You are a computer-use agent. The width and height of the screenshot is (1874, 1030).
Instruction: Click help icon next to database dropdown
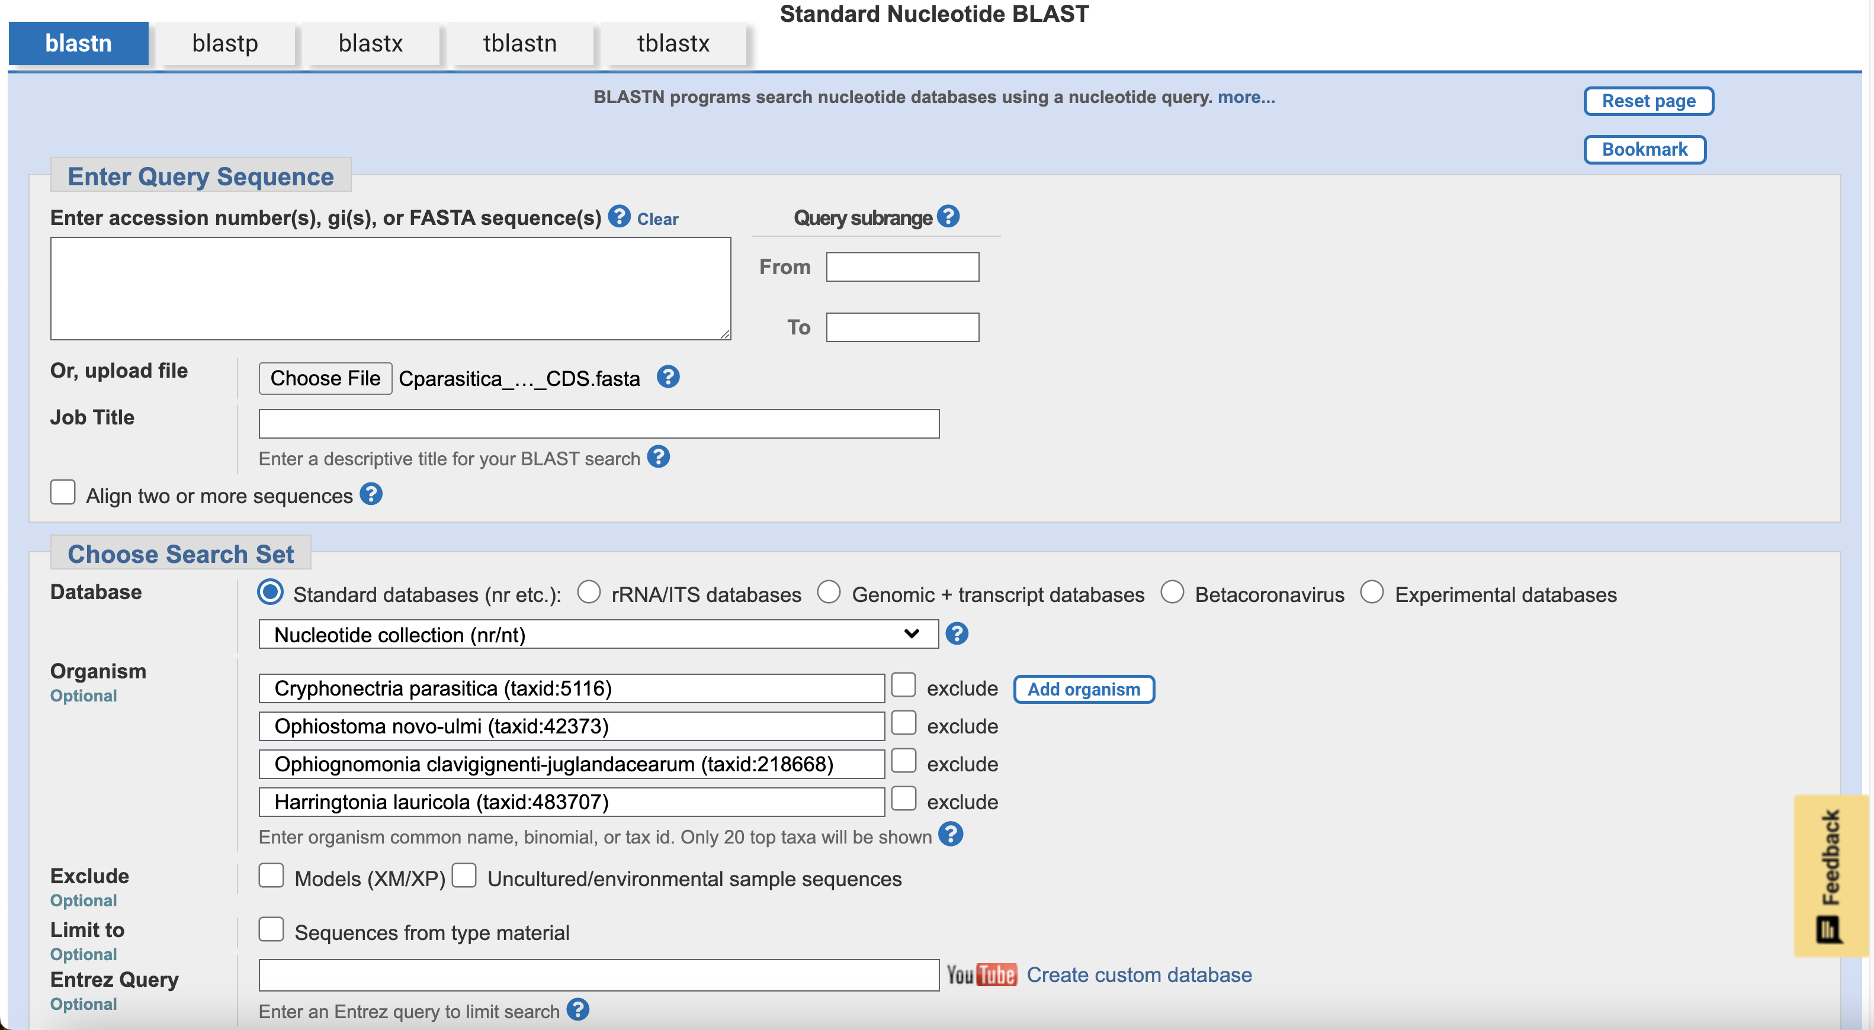[x=957, y=634]
